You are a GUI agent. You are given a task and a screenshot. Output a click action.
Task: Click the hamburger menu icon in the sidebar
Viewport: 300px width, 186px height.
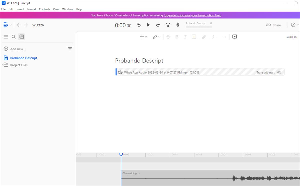click(6, 37)
